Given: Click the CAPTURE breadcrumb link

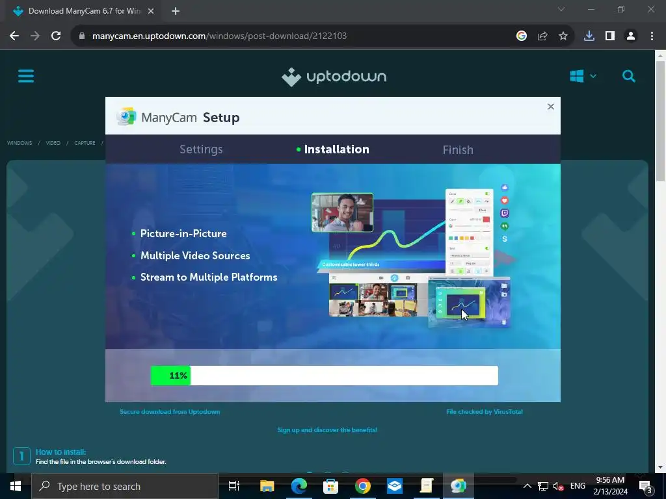Looking at the screenshot, I should pyautogui.click(x=85, y=143).
